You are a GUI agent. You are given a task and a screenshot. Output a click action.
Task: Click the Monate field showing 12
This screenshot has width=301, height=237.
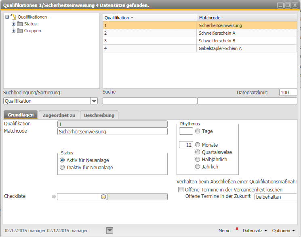coord(186,145)
